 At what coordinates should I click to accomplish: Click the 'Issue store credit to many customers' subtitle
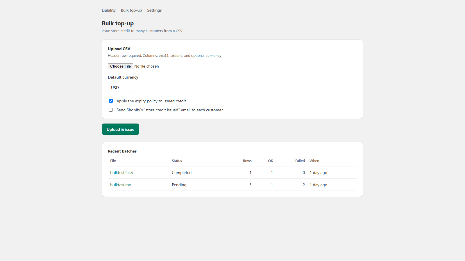142,31
